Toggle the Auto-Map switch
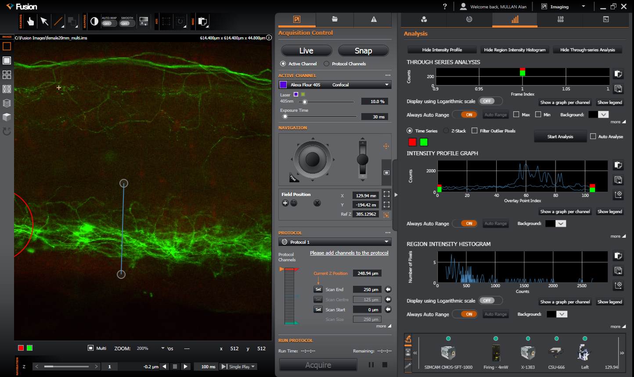This screenshot has width=634, height=377. click(x=109, y=23)
